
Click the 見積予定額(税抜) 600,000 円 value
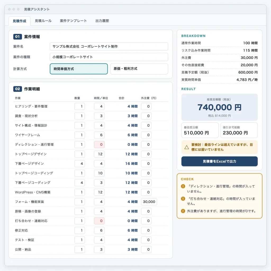248,73
